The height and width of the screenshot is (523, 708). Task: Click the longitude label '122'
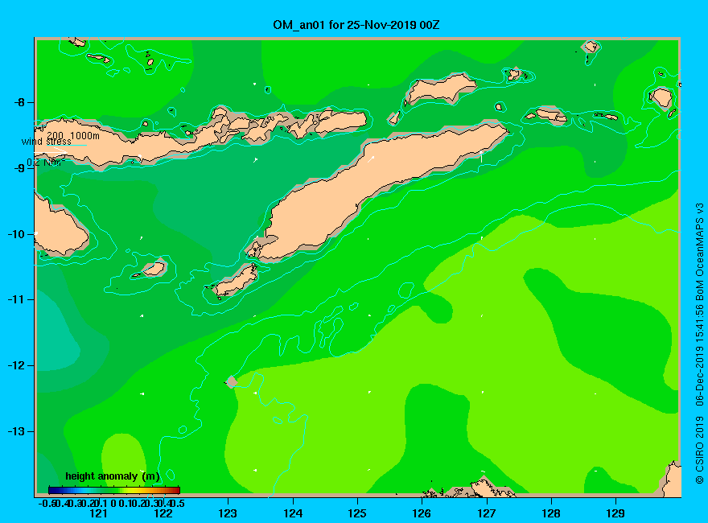[x=163, y=513]
